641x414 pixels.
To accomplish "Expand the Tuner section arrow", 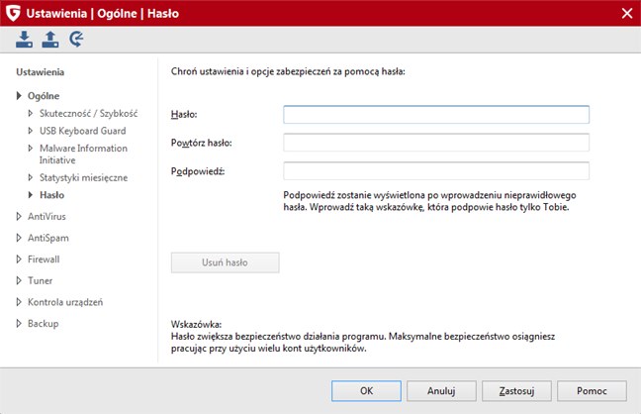I will (x=19, y=280).
